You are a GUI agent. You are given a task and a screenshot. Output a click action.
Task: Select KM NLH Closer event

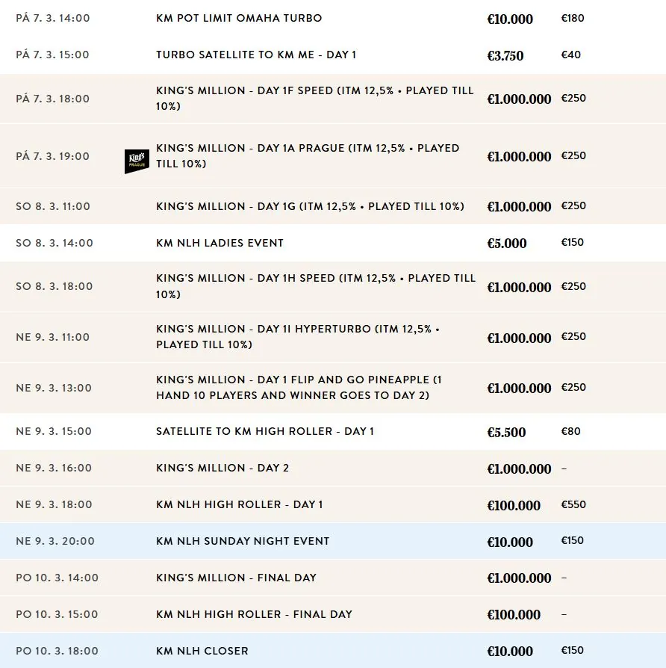(x=202, y=651)
